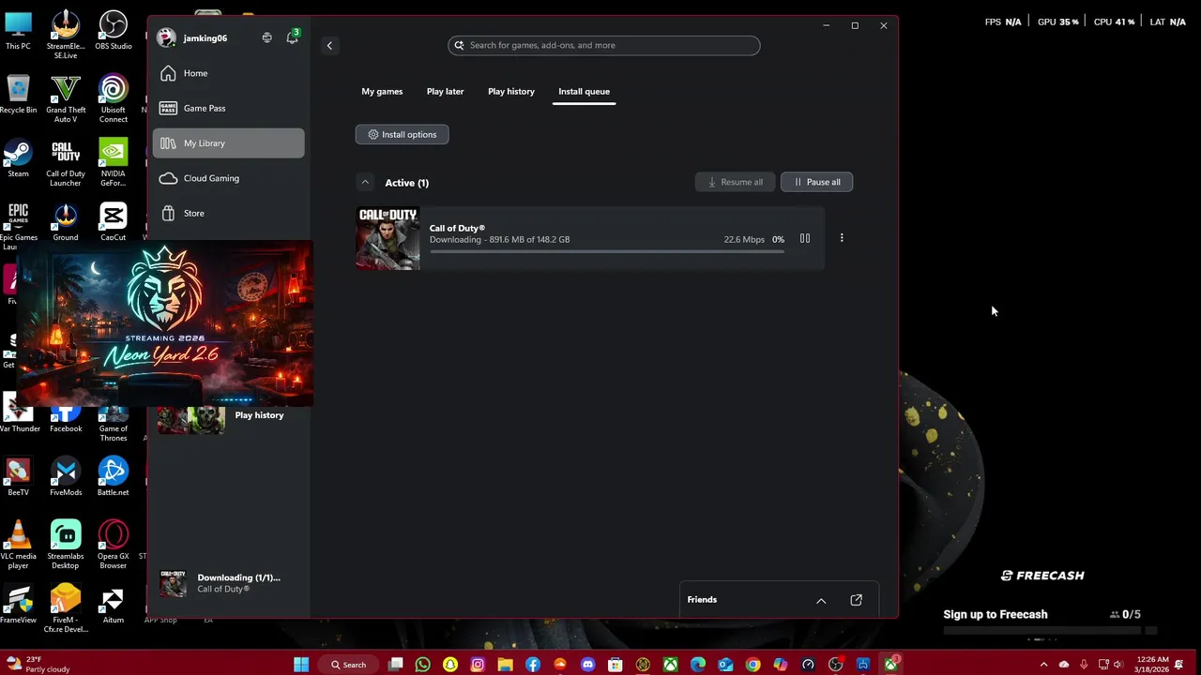Viewport: 1201px width, 675px height.
Task: Click Resume all button
Action: pos(735,182)
